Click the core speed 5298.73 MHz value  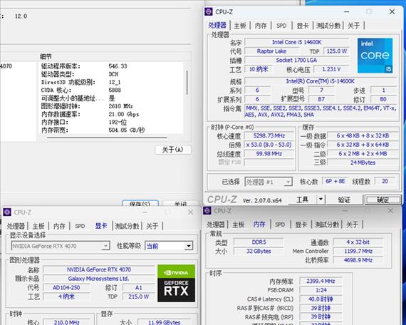click(x=269, y=135)
